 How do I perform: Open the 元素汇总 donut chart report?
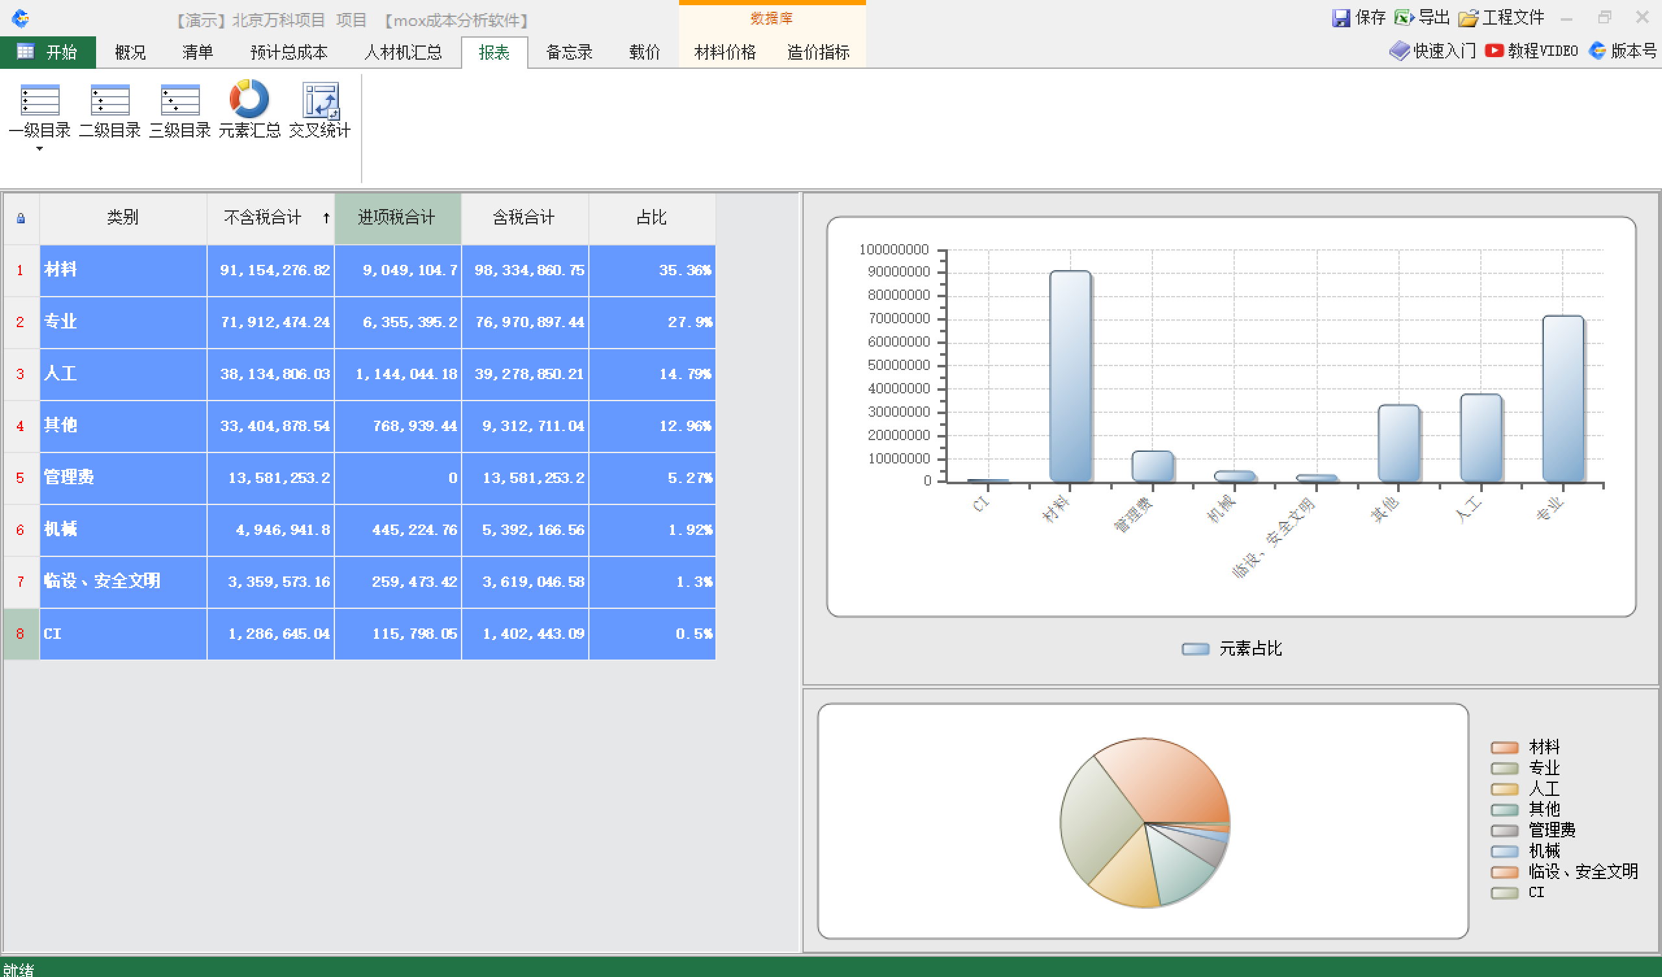pyautogui.click(x=249, y=99)
